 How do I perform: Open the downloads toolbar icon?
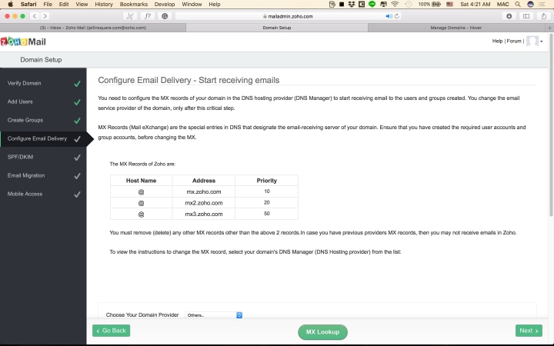click(509, 16)
